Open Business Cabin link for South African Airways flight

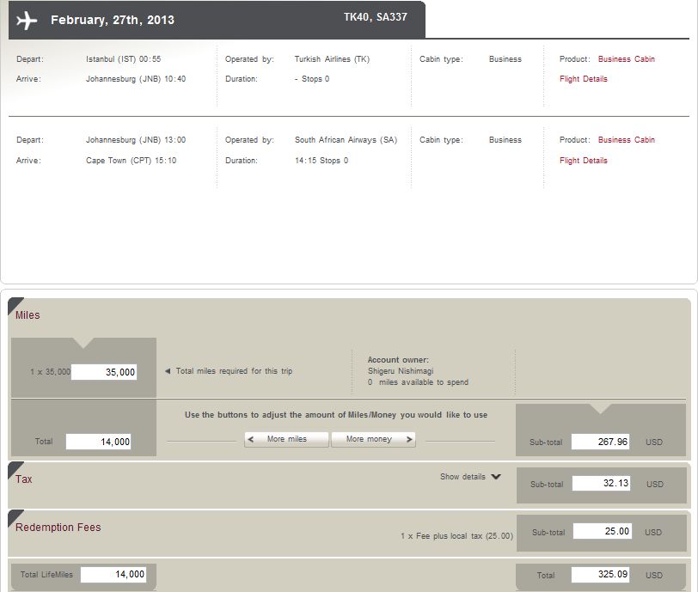[x=626, y=140]
